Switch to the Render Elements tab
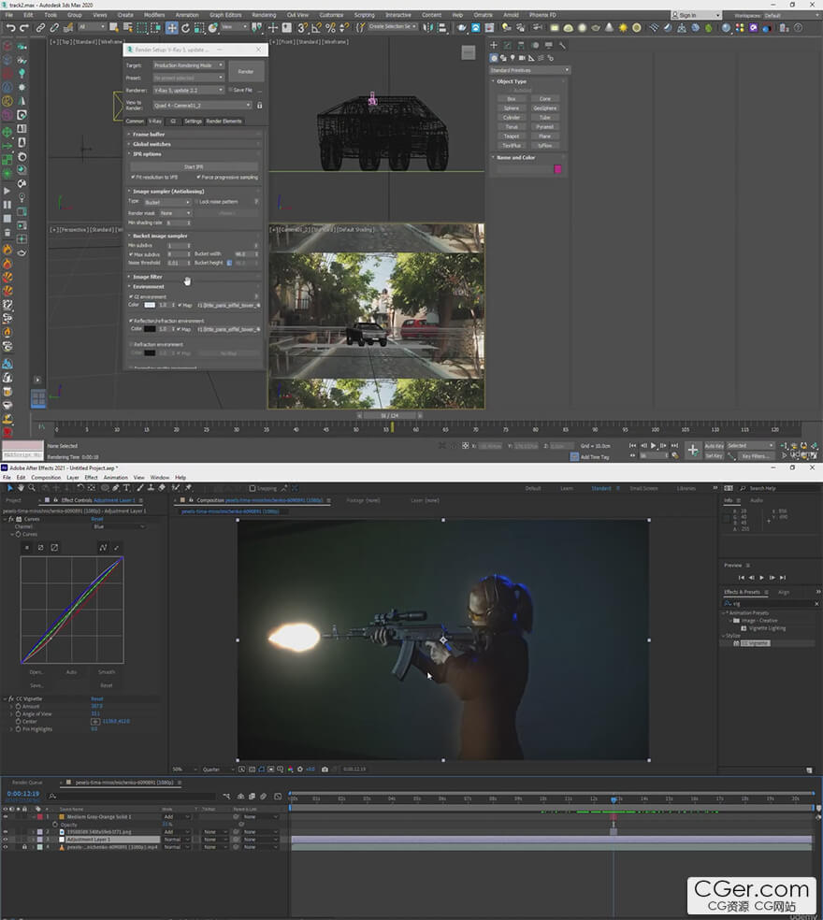 [x=224, y=121]
